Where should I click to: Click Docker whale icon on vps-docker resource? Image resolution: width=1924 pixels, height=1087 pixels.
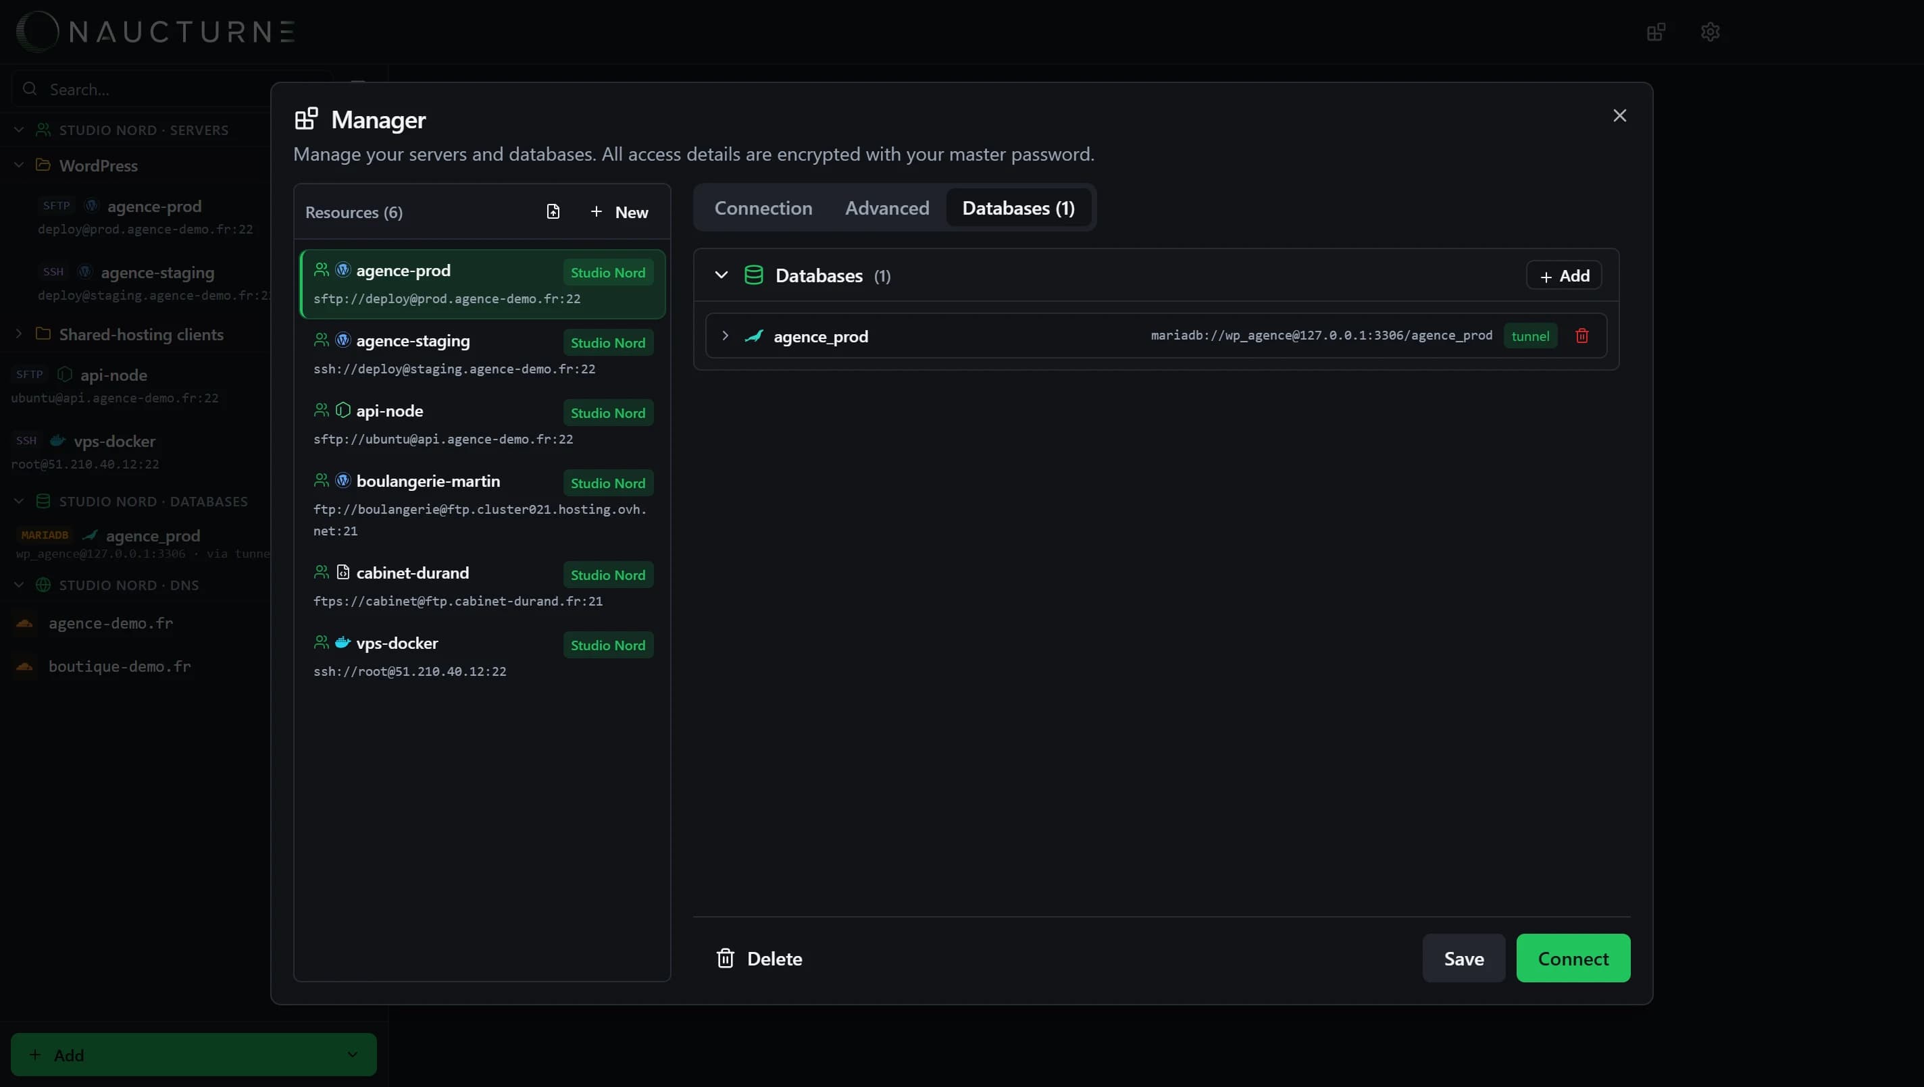[343, 642]
